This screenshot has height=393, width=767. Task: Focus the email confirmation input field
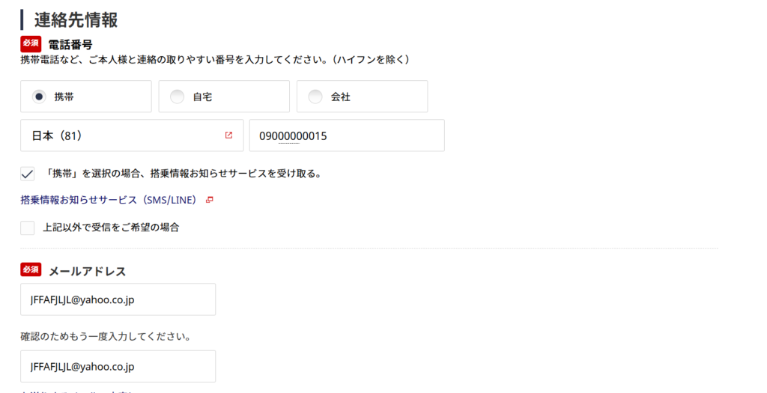coord(118,367)
